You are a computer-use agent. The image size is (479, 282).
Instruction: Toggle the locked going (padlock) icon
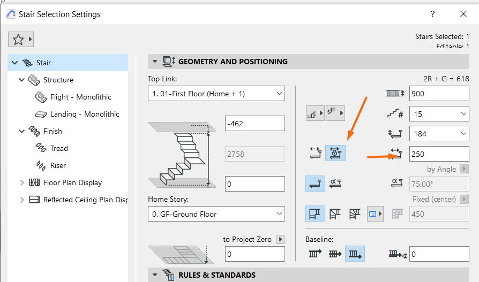(x=335, y=153)
